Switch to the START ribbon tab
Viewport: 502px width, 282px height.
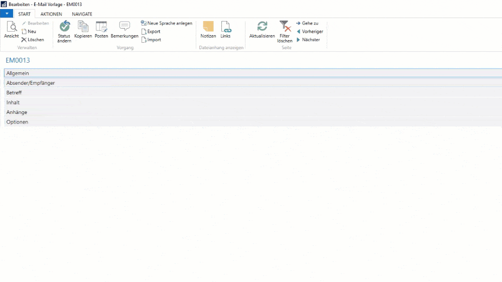[x=24, y=14]
